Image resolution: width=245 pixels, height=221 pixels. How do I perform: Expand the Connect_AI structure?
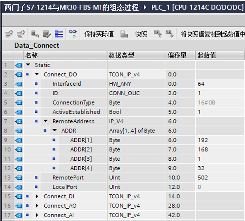37,215
